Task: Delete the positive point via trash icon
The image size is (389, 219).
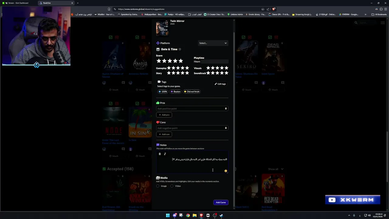Action: point(226,109)
